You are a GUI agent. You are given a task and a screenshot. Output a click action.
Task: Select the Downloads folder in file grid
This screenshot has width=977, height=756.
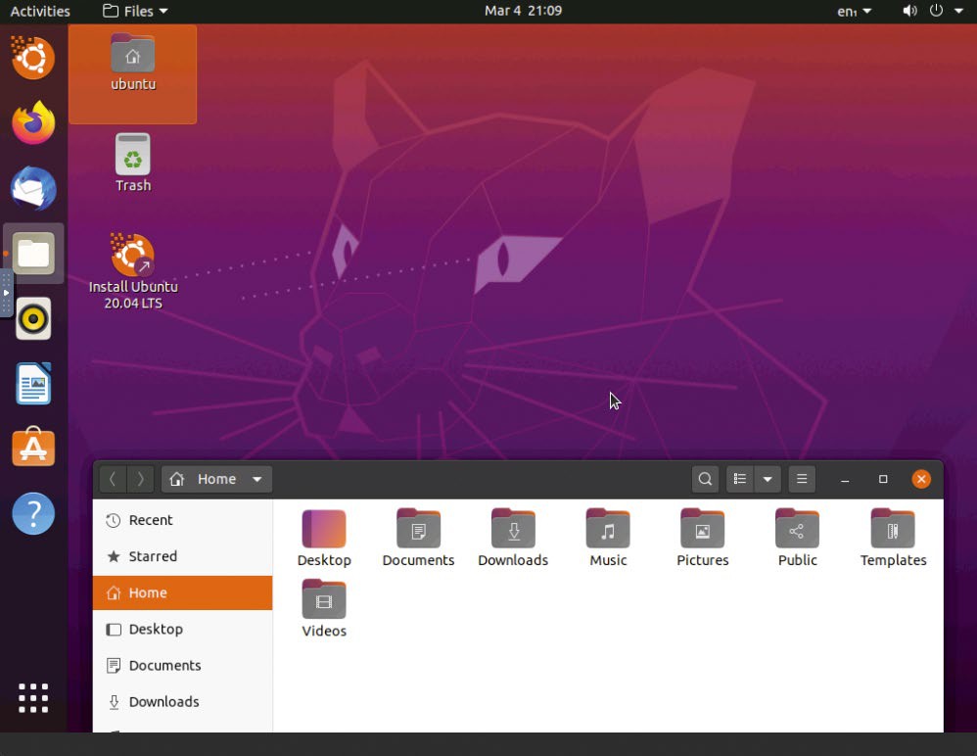click(x=513, y=539)
